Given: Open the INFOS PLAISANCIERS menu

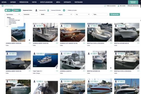Looking at the screenshot, I should (x=46, y=2).
